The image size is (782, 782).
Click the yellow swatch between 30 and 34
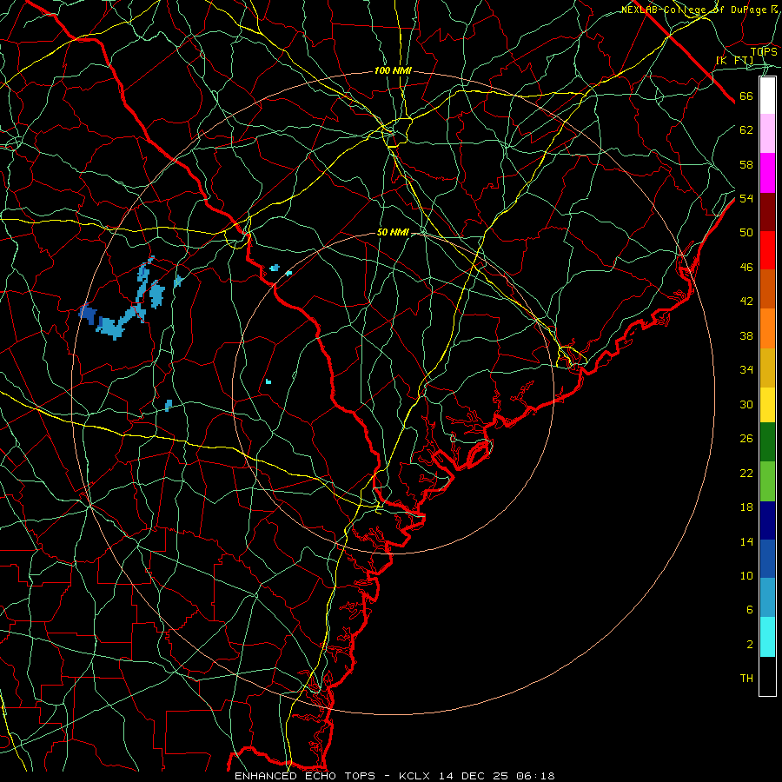coord(767,405)
